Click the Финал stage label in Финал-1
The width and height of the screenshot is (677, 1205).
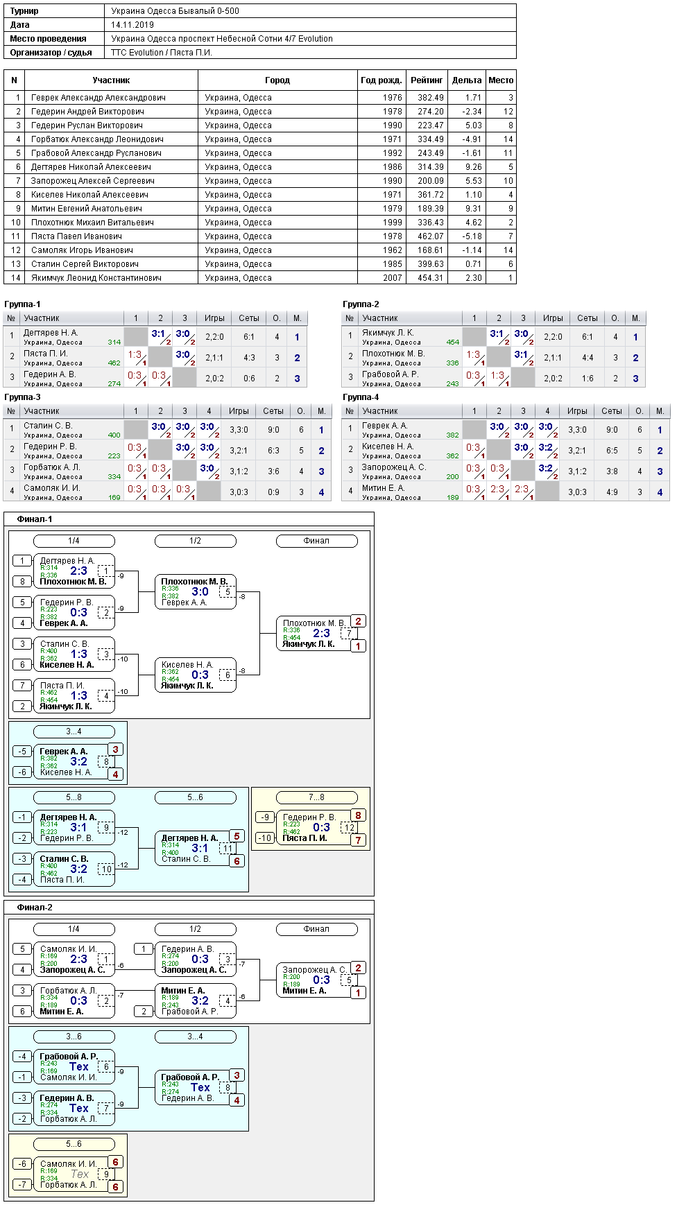316,541
